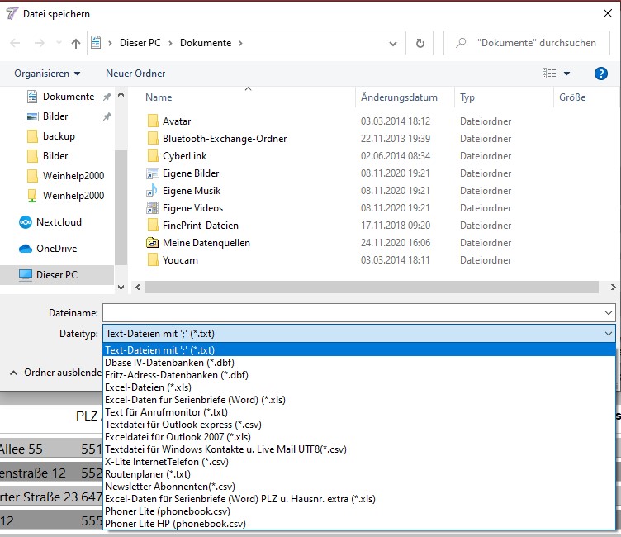Image resolution: width=621 pixels, height=537 pixels.
Task: Click the Up one level arrow icon
Action: click(76, 43)
